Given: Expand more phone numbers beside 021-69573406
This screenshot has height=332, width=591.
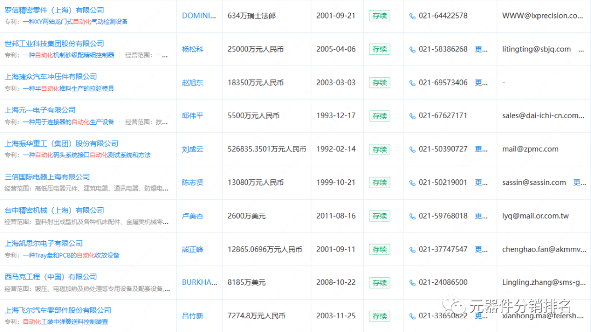Looking at the screenshot, I should 482,83.
